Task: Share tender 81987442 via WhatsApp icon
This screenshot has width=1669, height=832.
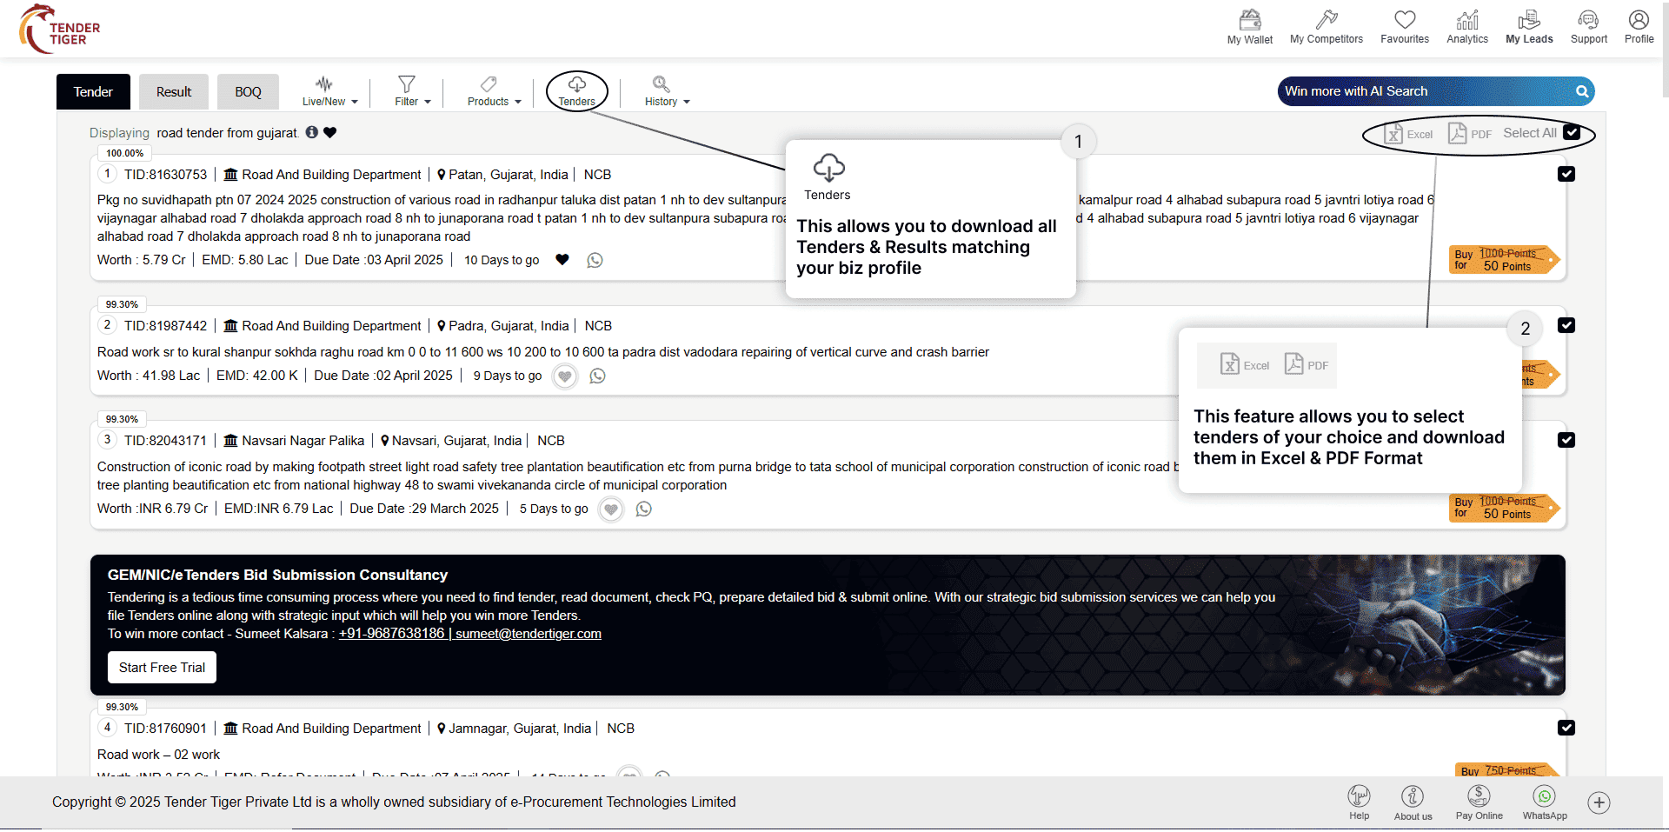Action: 597,376
